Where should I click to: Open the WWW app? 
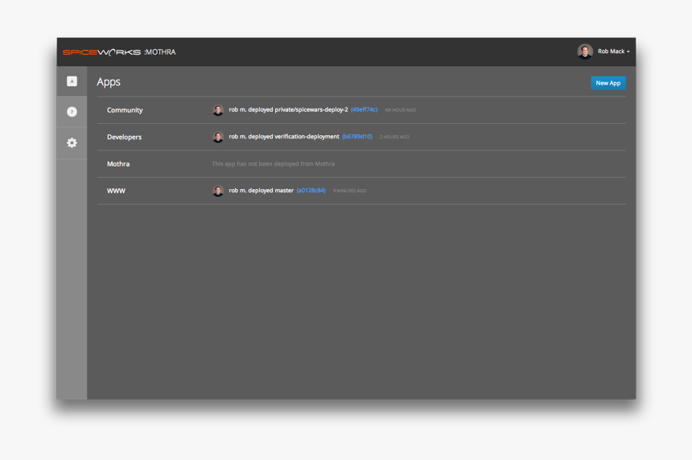(x=116, y=191)
